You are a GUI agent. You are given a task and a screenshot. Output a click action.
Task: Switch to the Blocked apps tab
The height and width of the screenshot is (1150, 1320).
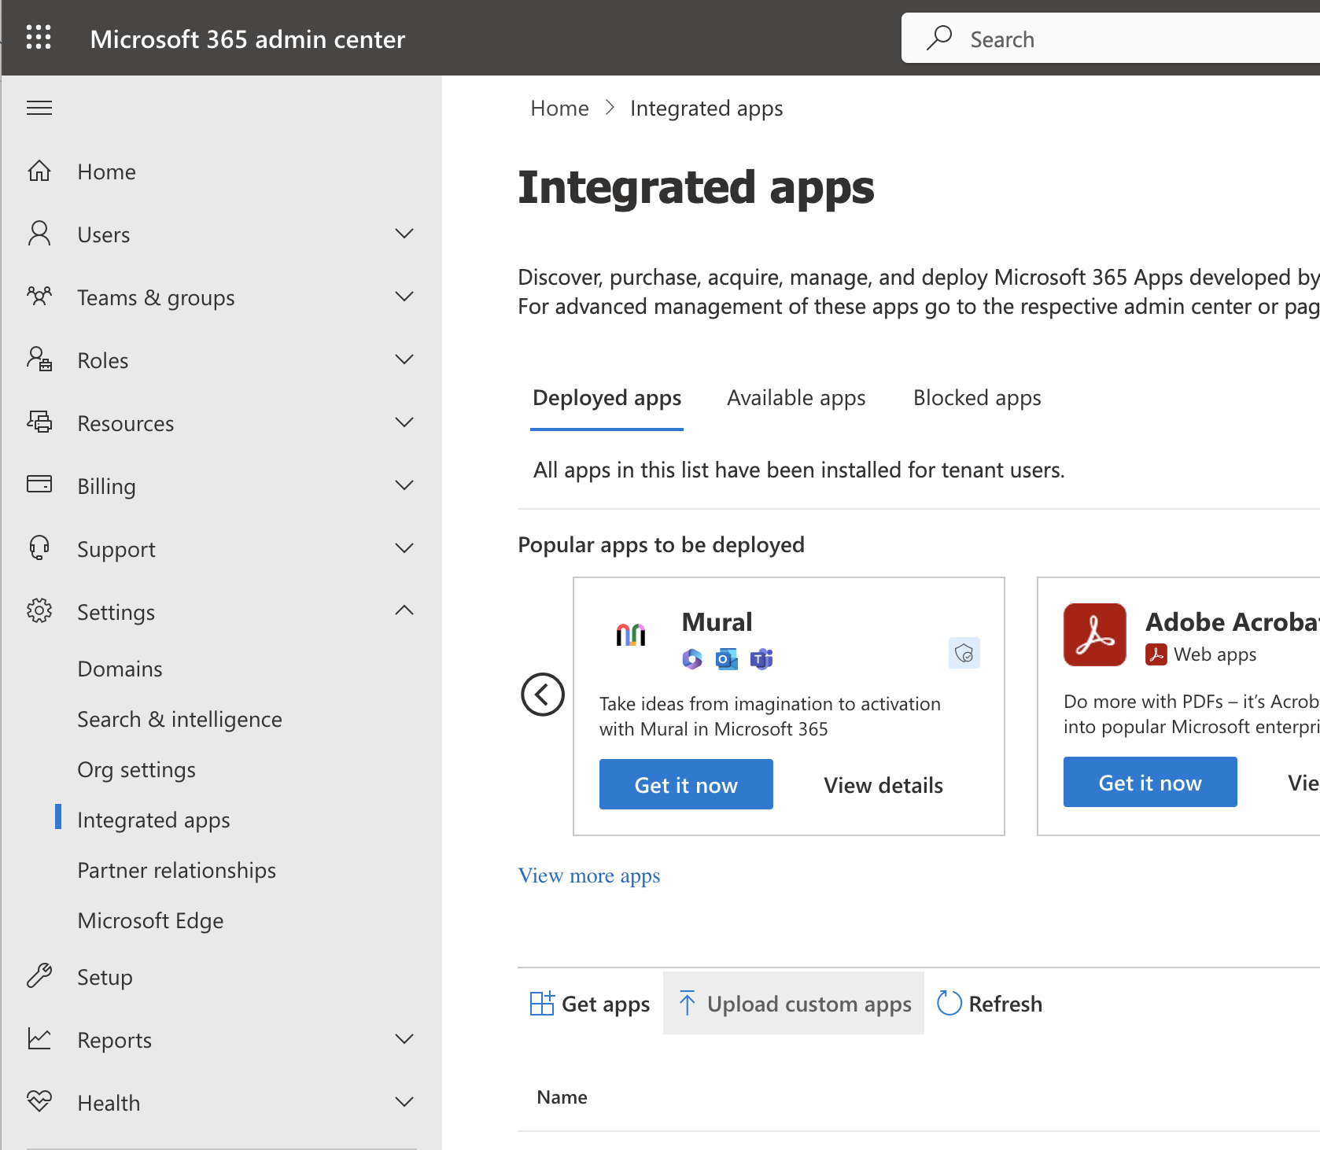pos(976,398)
